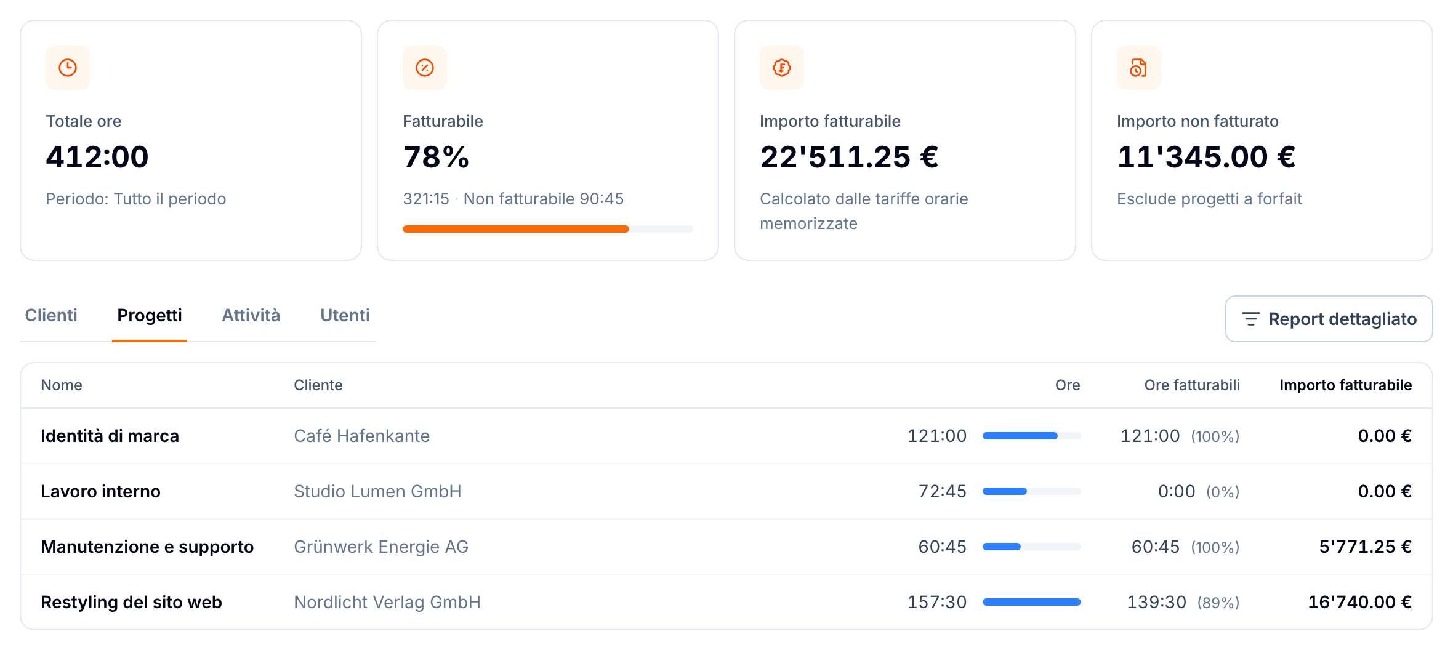This screenshot has width=1453, height=650.
Task: Switch to the Clienti tab
Action: (x=51, y=315)
